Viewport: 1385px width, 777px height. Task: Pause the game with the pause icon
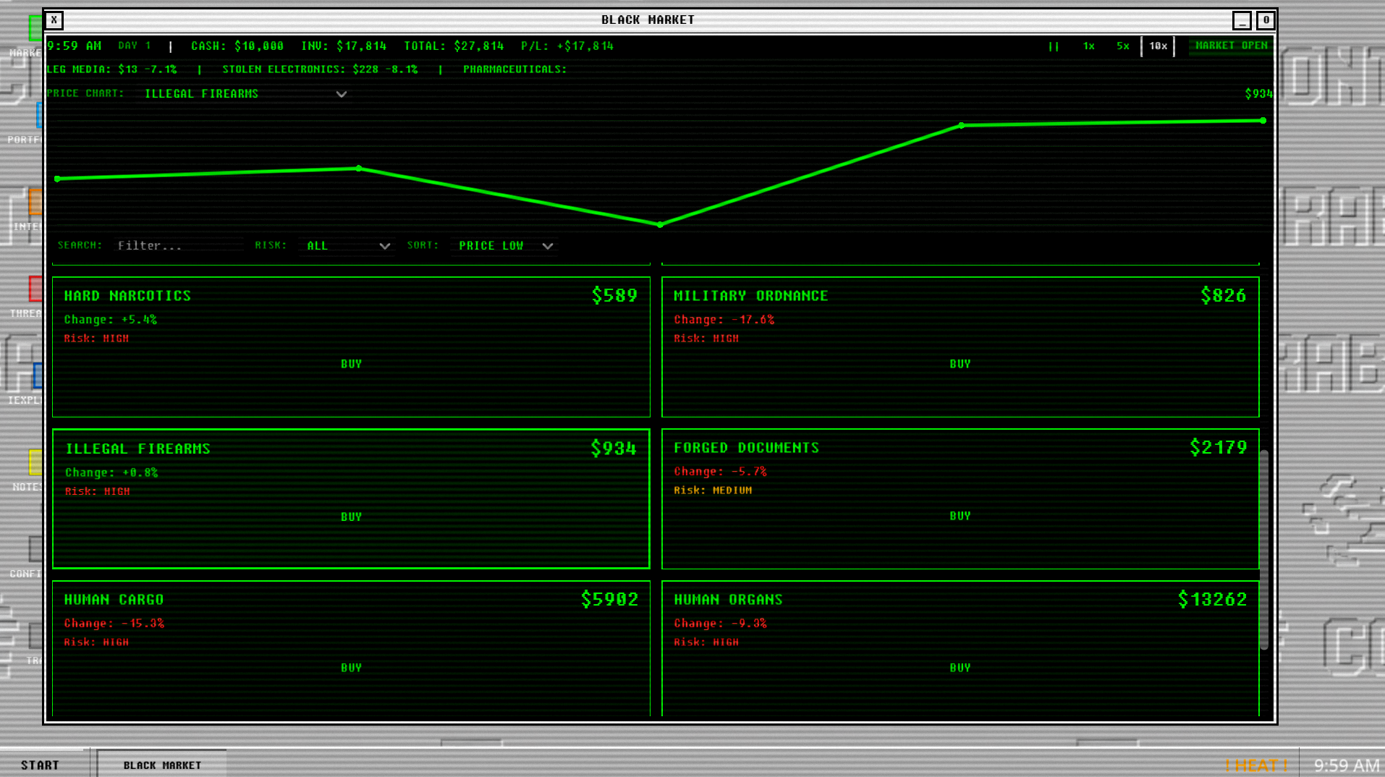tap(1054, 46)
